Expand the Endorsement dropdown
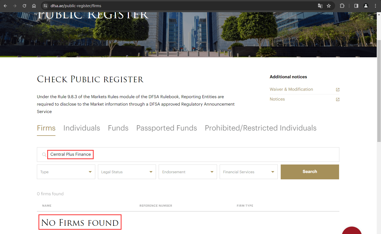 188,172
